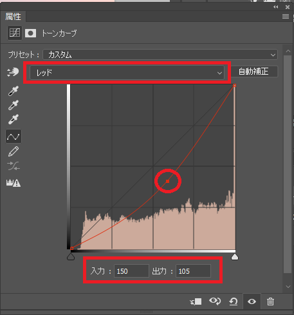
Task: Click the smooth curve values icon
Action: pos(14,166)
